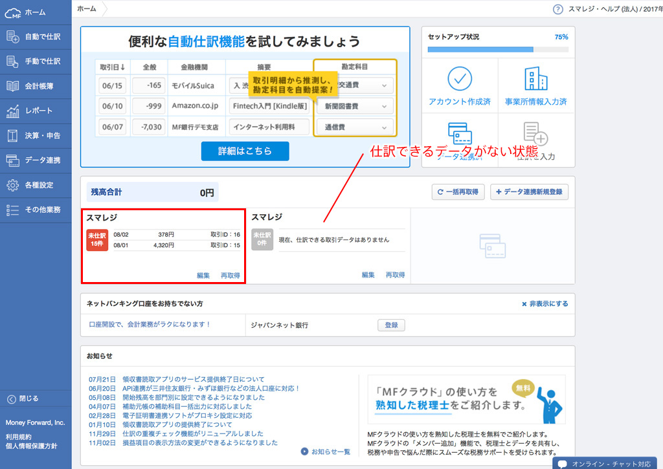Open オンライン・チャット対応 chat button
This screenshot has width=663, height=469.
(605, 464)
